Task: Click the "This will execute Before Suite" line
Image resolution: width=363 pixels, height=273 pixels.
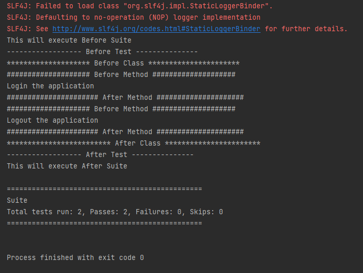Action: point(69,41)
